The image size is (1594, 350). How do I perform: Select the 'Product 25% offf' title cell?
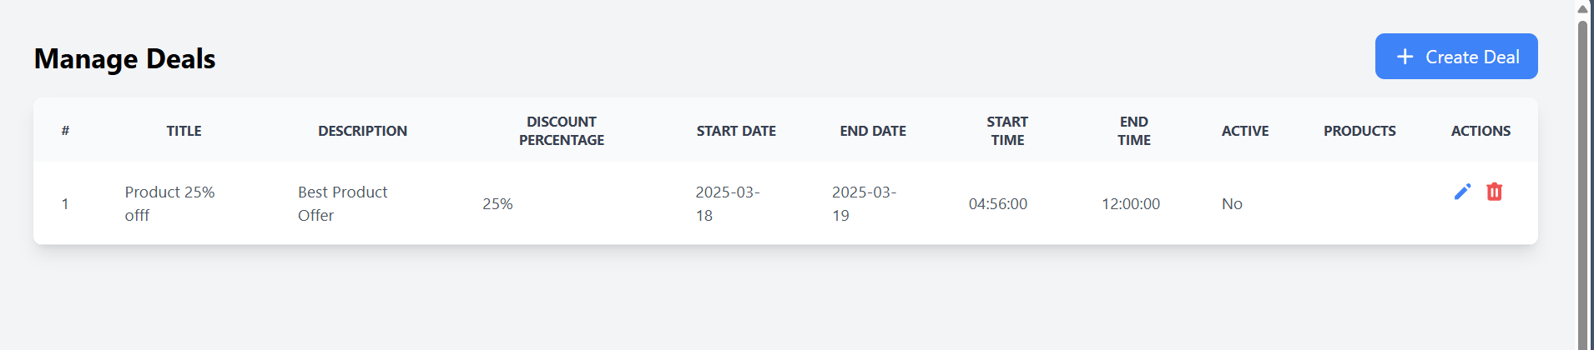(x=169, y=203)
